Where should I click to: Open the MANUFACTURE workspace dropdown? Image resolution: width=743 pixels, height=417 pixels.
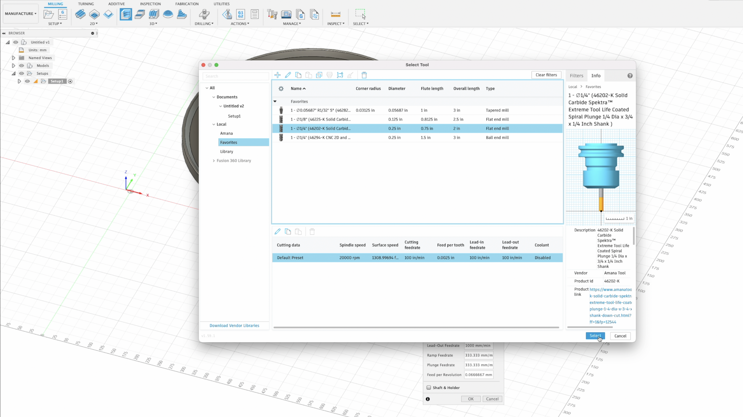point(21,14)
